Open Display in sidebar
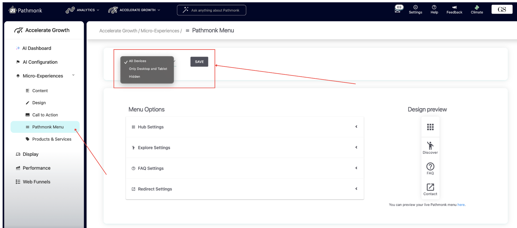 pyautogui.click(x=30, y=154)
